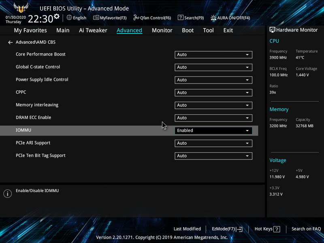This screenshot has height=243, width=324.
Task: Switch to My Favorites tab
Action: coord(30,30)
